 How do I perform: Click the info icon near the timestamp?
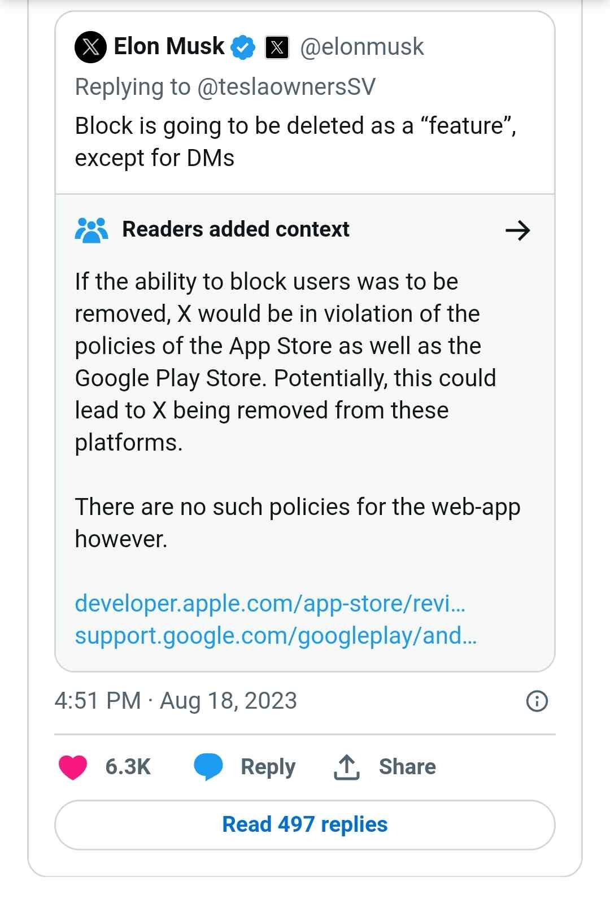pyautogui.click(x=536, y=701)
